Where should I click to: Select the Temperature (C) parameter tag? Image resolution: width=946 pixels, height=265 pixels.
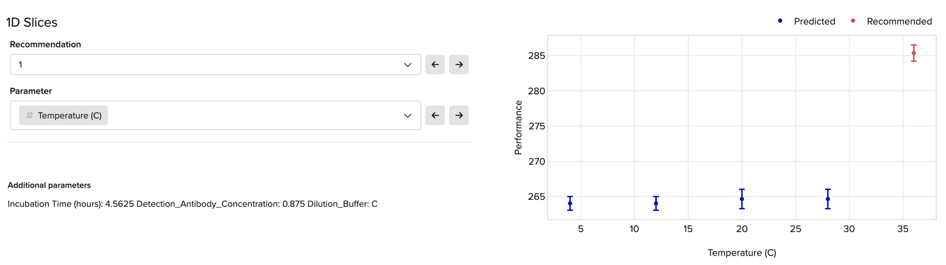[x=69, y=115]
